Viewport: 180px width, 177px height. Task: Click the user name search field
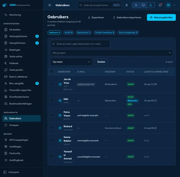[80, 44]
